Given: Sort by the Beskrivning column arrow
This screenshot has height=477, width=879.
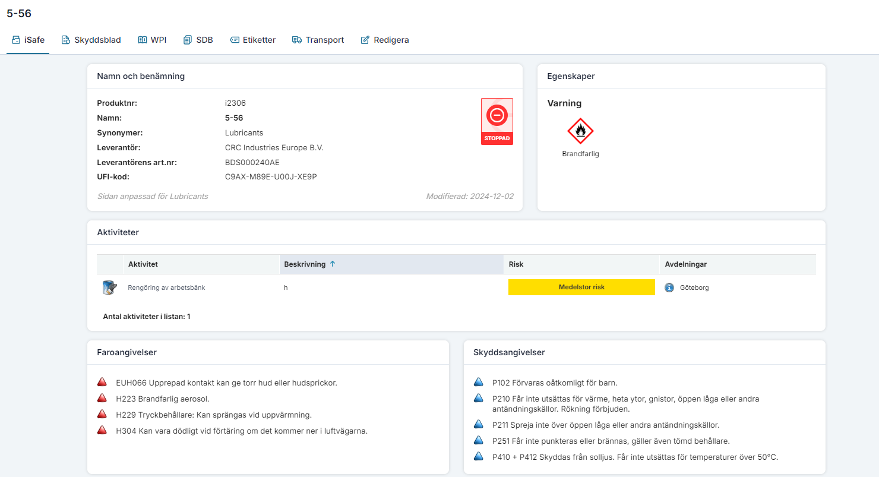Looking at the screenshot, I should (333, 264).
